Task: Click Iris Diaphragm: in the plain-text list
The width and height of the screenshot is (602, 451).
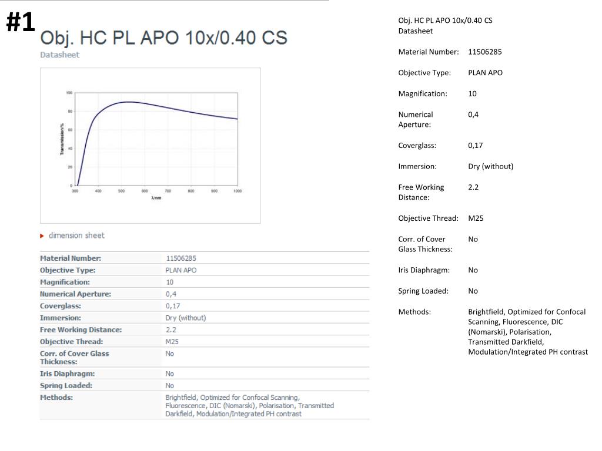Action: pos(424,270)
